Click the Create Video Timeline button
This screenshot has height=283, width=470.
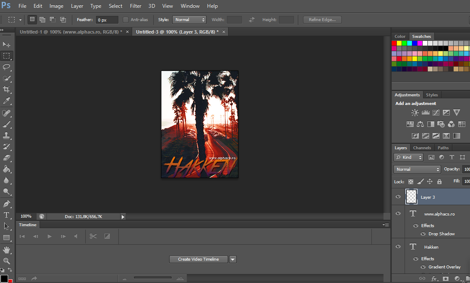(x=198, y=259)
